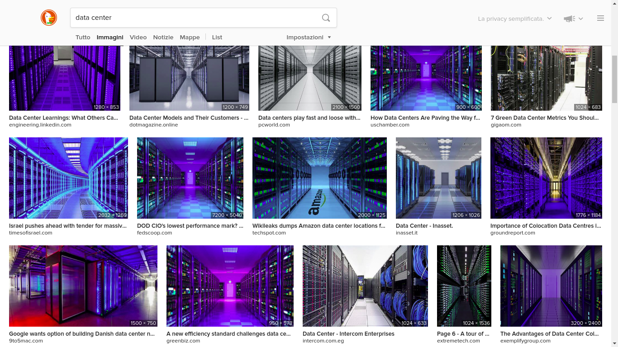Click 'Data Center Learnings: What Others Ca...' title
Viewport: 618px width, 347px height.
tap(64, 117)
